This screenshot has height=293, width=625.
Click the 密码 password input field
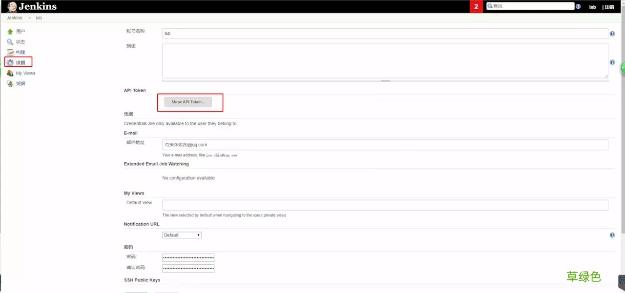coord(188,257)
